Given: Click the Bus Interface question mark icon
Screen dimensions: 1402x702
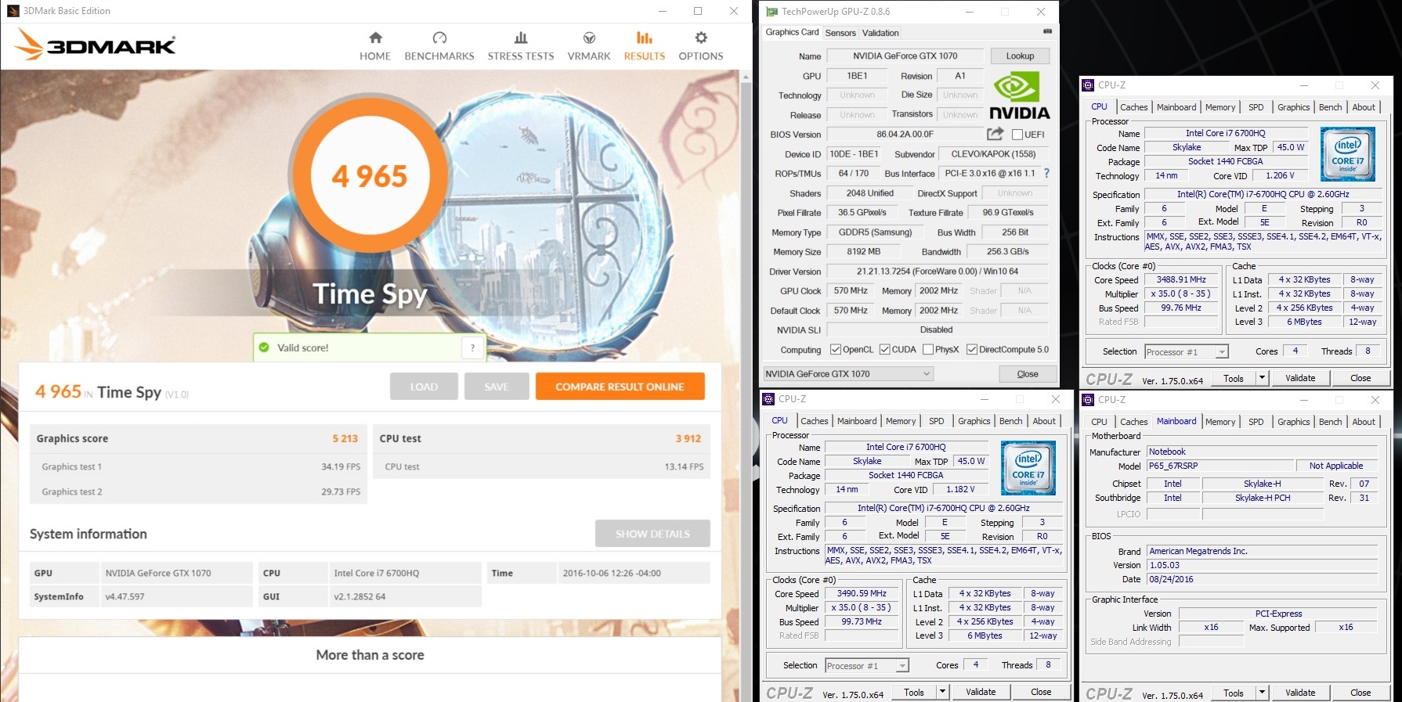Looking at the screenshot, I should tap(1046, 173).
